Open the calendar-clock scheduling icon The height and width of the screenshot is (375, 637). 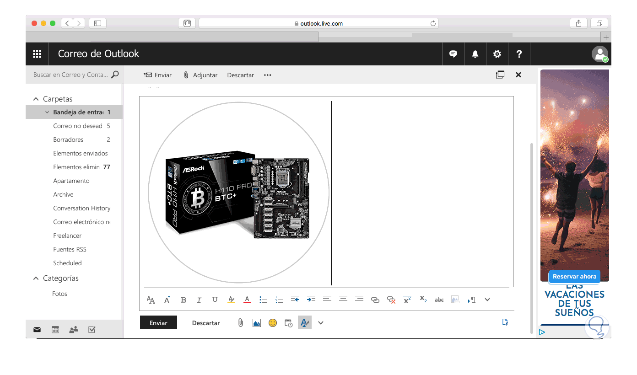(x=289, y=323)
